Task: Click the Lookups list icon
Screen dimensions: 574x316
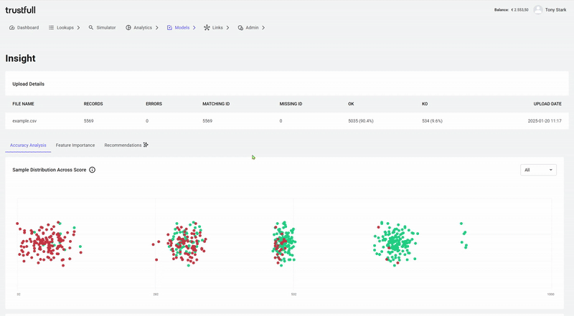Action: pyautogui.click(x=51, y=27)
